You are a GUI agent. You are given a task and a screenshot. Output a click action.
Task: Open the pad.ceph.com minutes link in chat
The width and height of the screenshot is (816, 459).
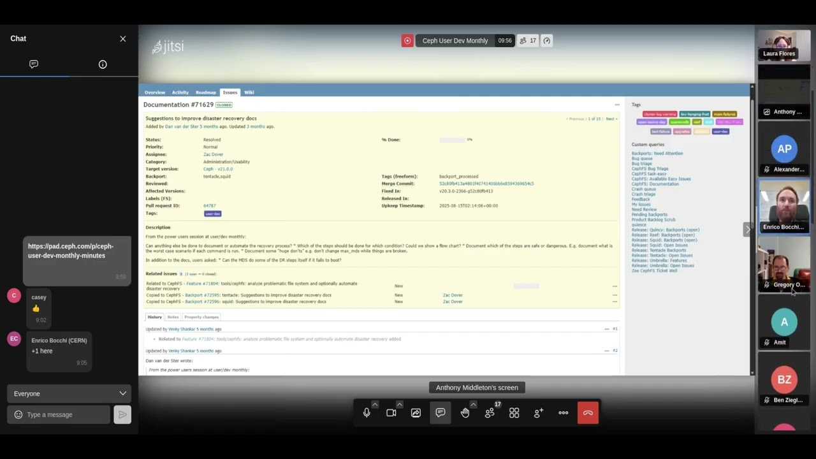[x=71, y=251]
